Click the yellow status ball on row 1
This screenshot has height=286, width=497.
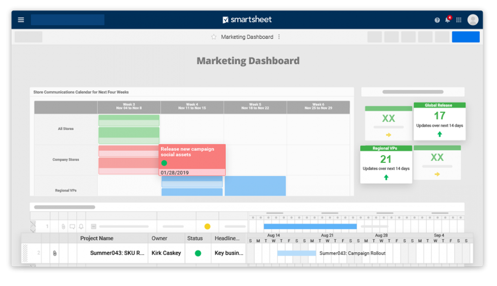tap(208, 226)
